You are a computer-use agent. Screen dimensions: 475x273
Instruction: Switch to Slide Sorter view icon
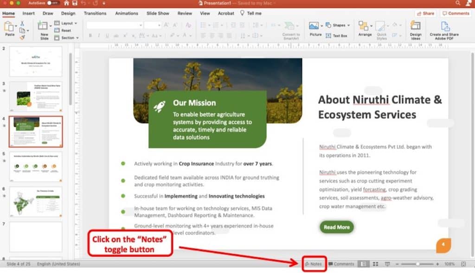coord(376,264)
